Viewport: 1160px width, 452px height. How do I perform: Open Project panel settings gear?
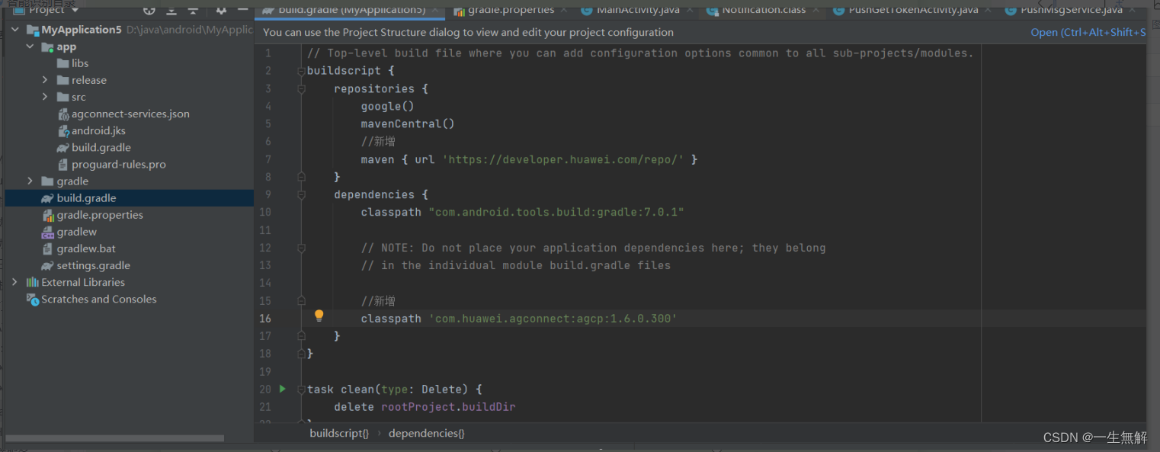coord(221,10)
